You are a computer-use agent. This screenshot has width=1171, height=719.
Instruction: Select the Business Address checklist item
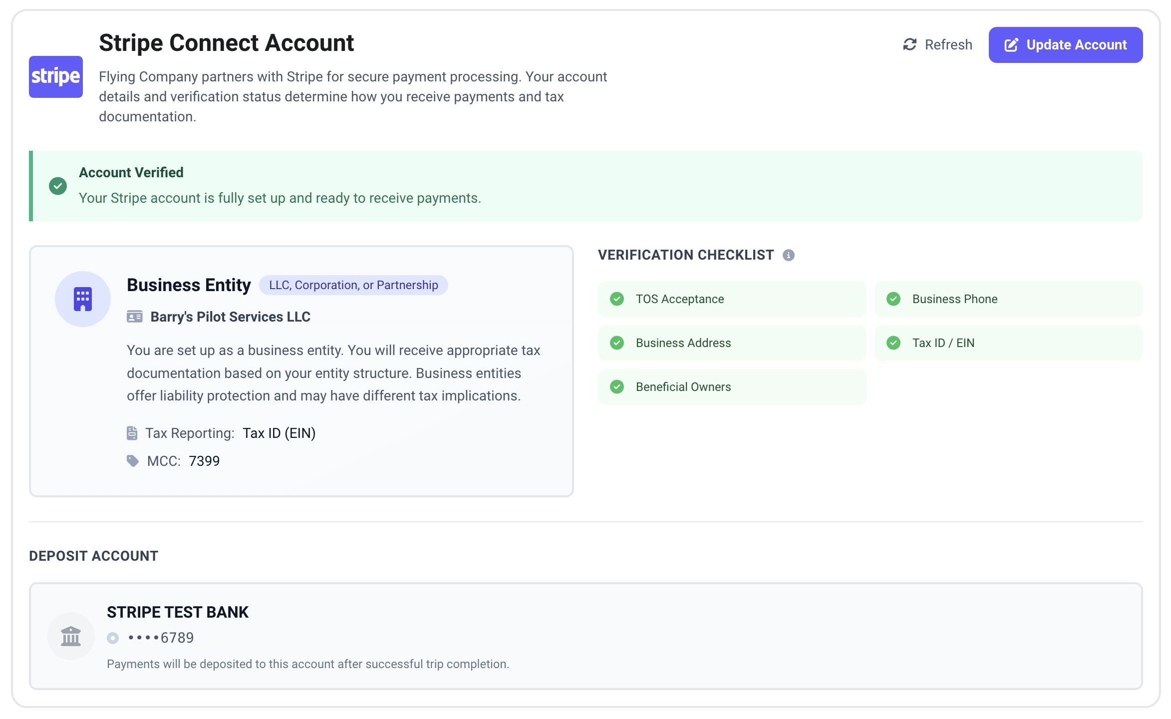(732, 343)
